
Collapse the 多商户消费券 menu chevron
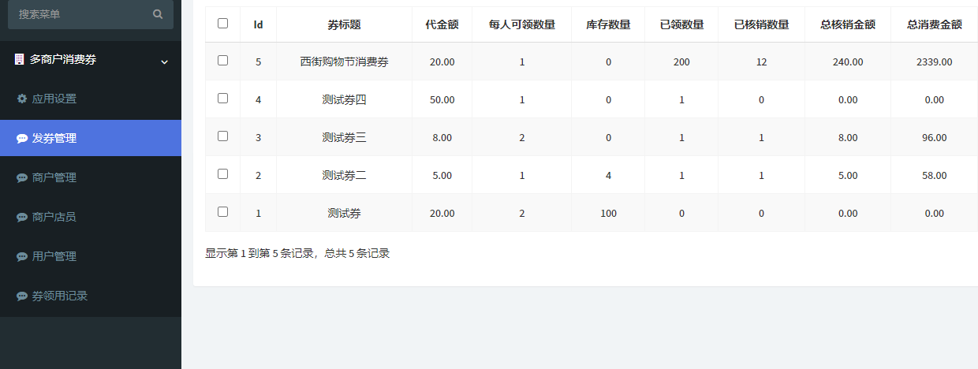164,61
